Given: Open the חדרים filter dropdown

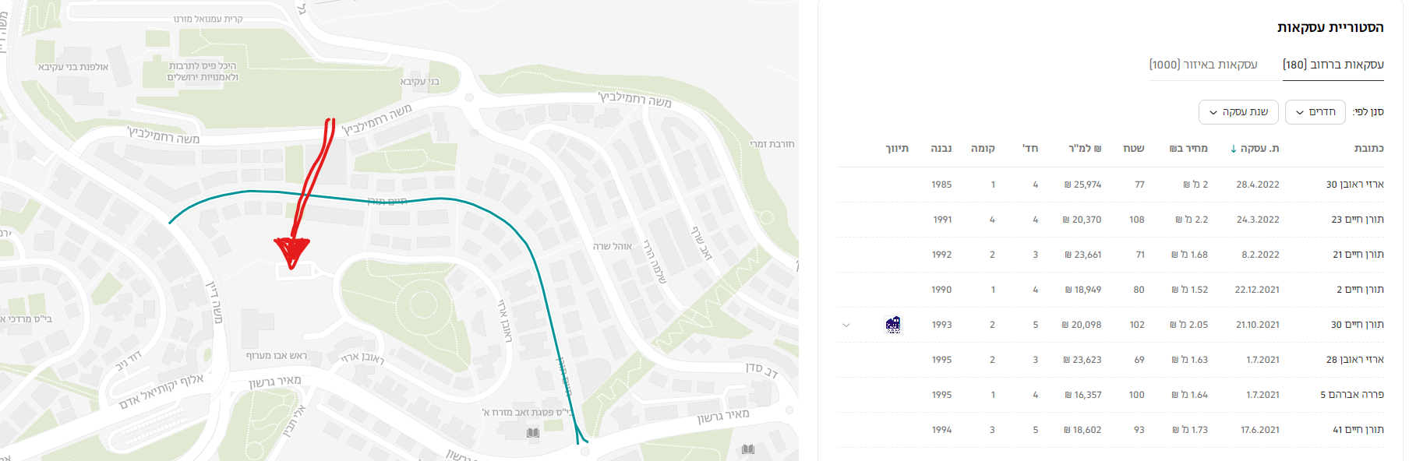Looking at the screenshot, I should pyautogui.click(x=1315, y=112).
